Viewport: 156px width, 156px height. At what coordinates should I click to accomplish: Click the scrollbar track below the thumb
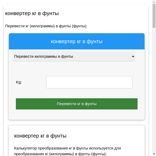tap(154, 91)
